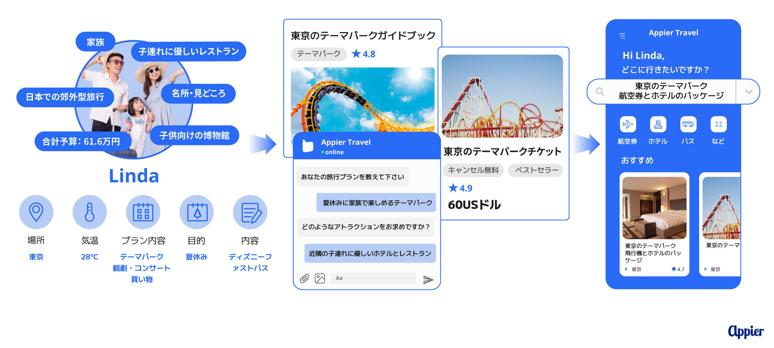Click the Appier logo at bottom right
Viewport: 774px width, 348px height.
[x=746, y=331]
